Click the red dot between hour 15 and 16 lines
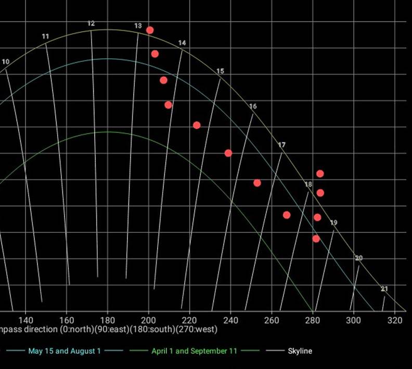The width and height of the screenshot is (412, 369). pyautogui.click(x=228, y=153)
